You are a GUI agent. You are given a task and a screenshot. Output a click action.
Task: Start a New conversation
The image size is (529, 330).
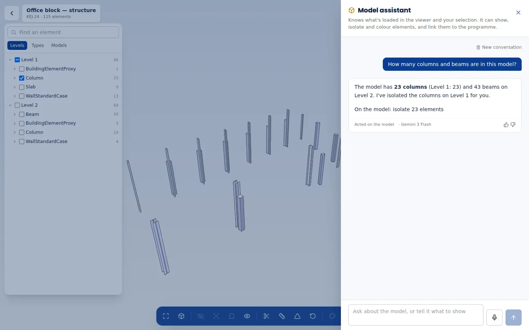(499, 47)
